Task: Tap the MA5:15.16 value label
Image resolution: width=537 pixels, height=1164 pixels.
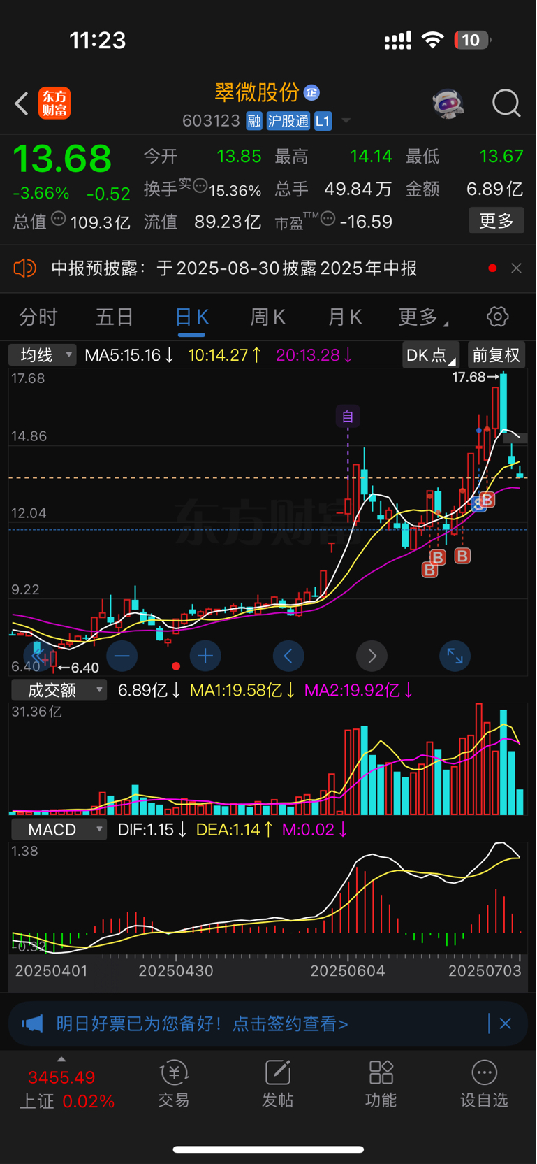Action: 129,355
